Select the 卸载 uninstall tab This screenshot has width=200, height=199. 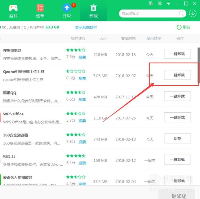click(x=93, y=11)
